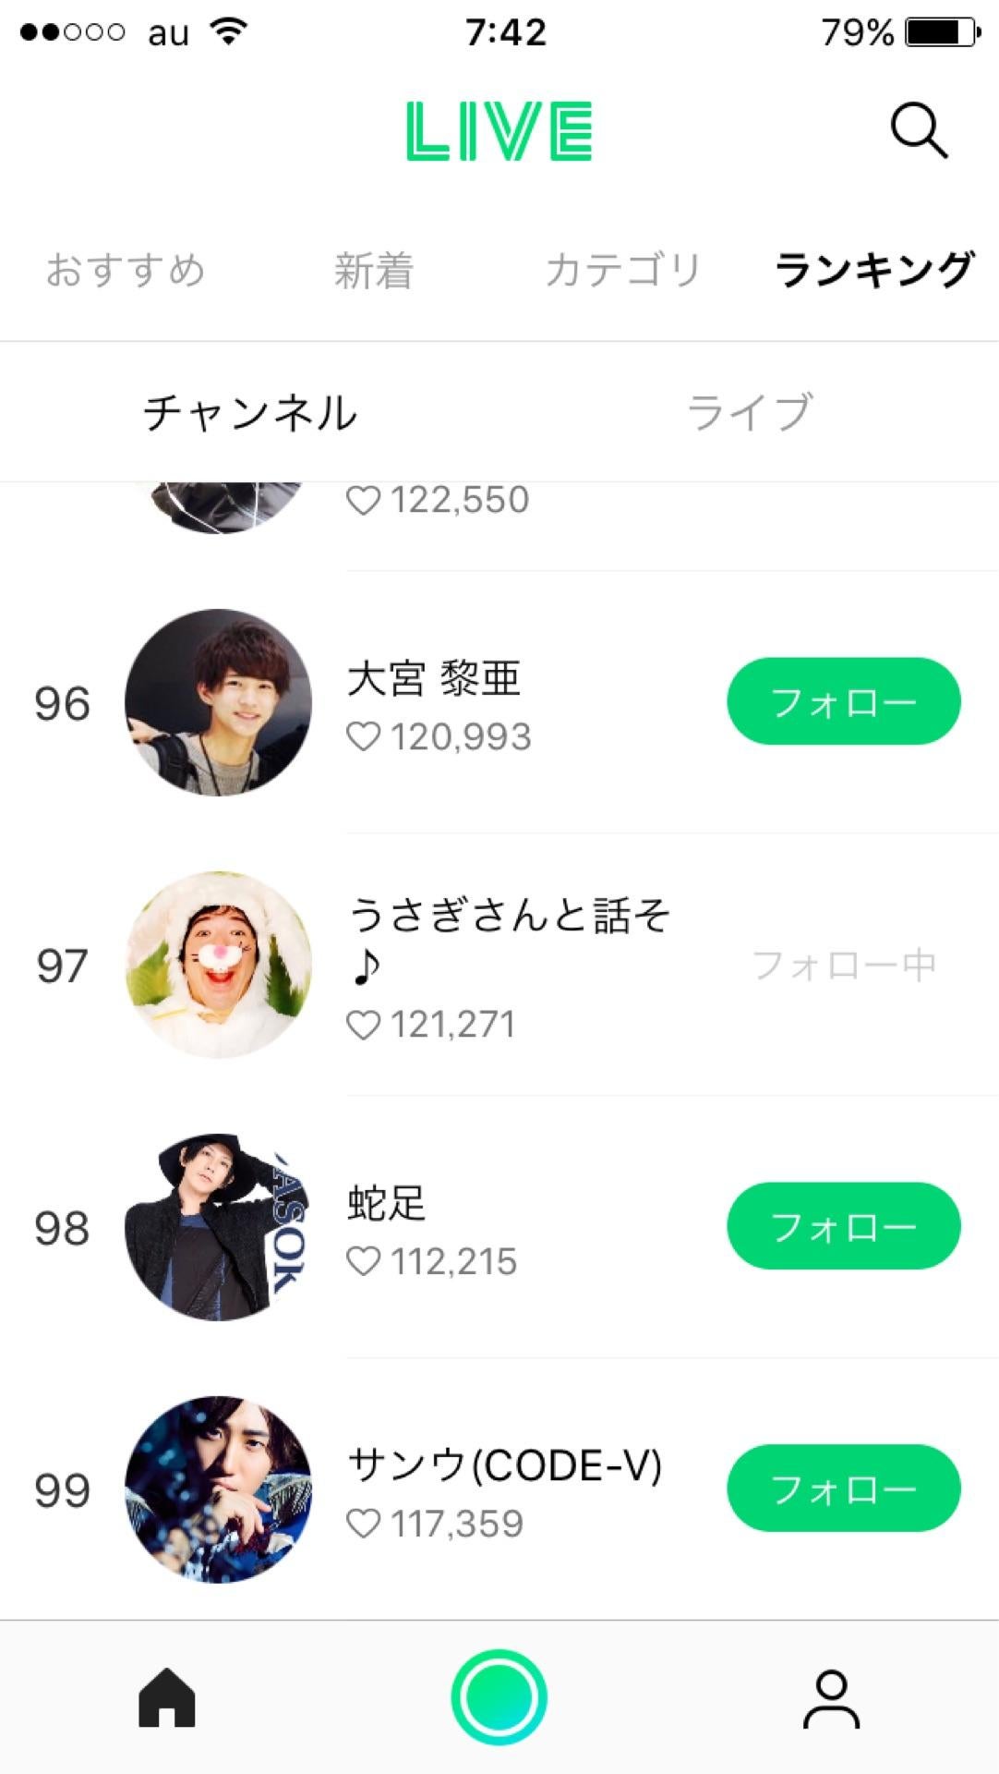999x1774 pixels.
Task: Open the 新着 tab
Action: tap(373, 271)
